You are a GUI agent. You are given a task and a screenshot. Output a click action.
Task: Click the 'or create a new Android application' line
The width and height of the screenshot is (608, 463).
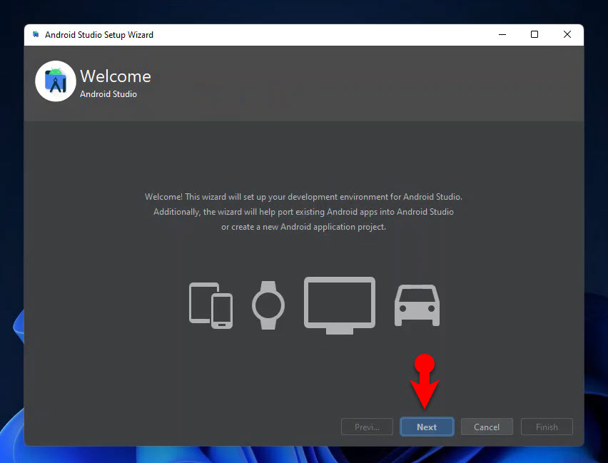pos(303,227)
